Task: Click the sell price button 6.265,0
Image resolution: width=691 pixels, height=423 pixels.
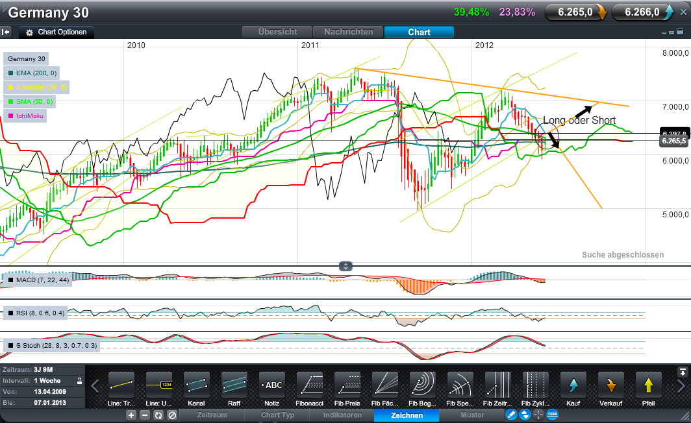Action: point(575,12)
